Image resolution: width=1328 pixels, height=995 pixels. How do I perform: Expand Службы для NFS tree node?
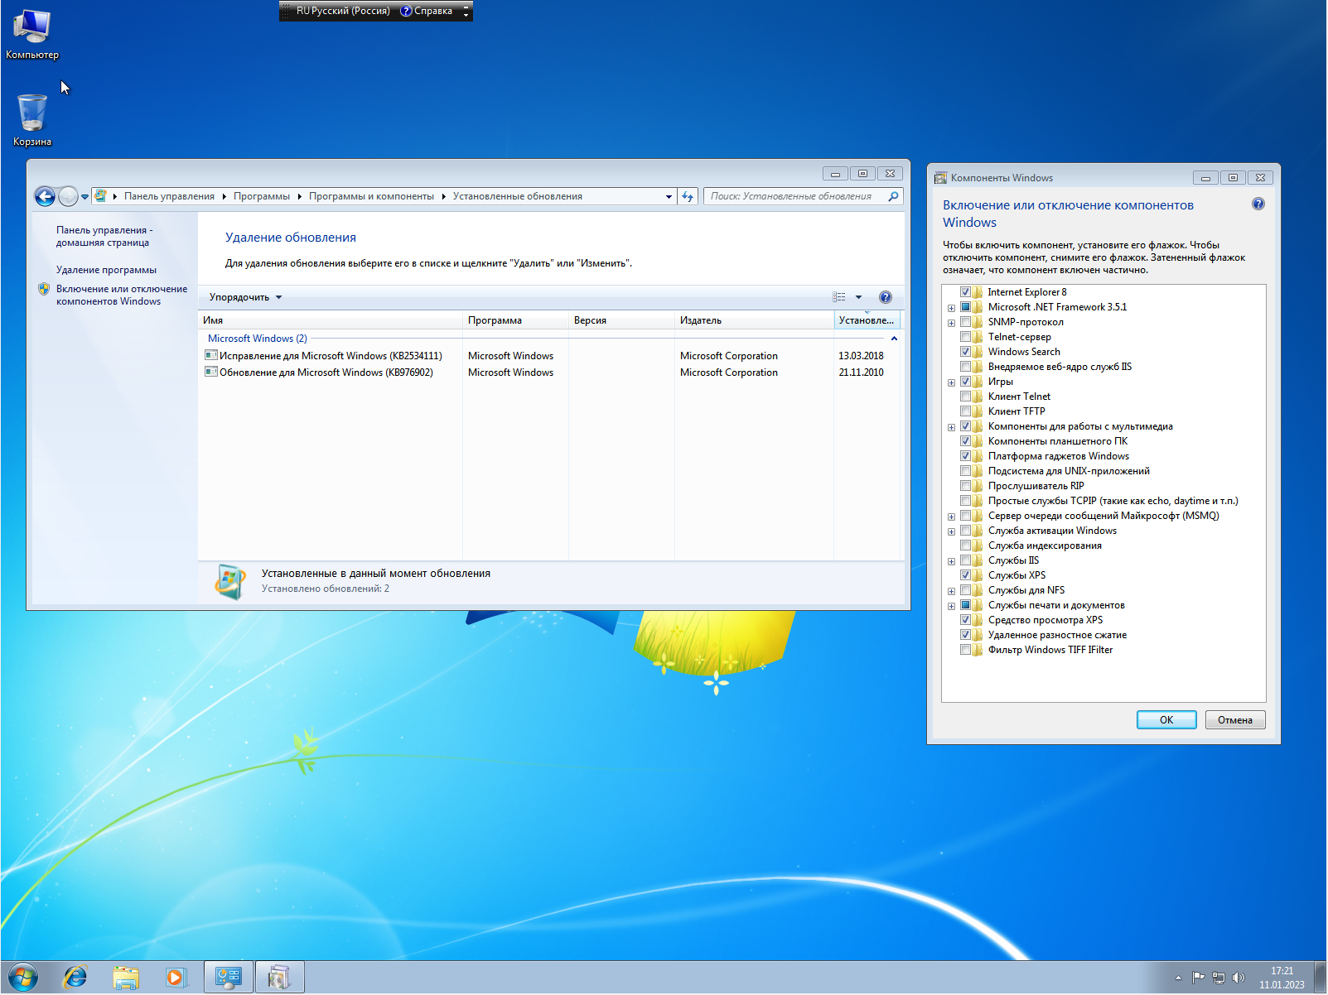tap(951, 591)
